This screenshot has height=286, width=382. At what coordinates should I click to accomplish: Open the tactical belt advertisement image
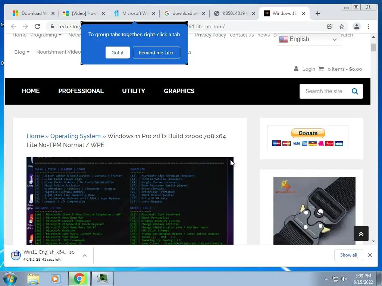coord(314,211)
